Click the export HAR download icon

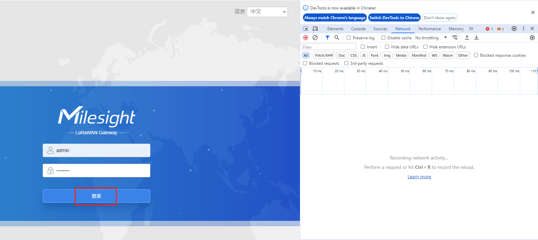(x=476, y=38)
